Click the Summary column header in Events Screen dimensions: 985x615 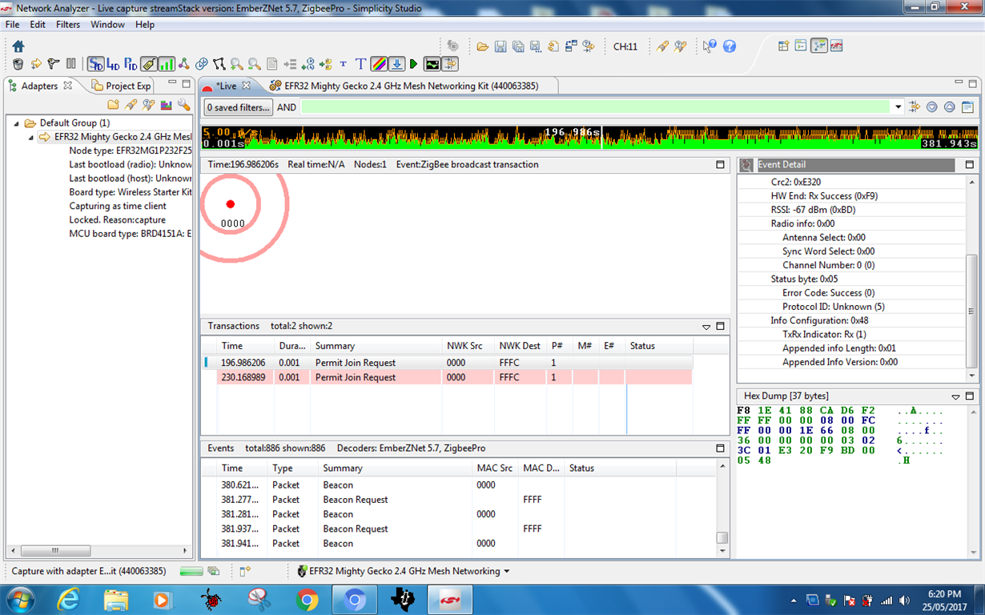click(394, 468)
